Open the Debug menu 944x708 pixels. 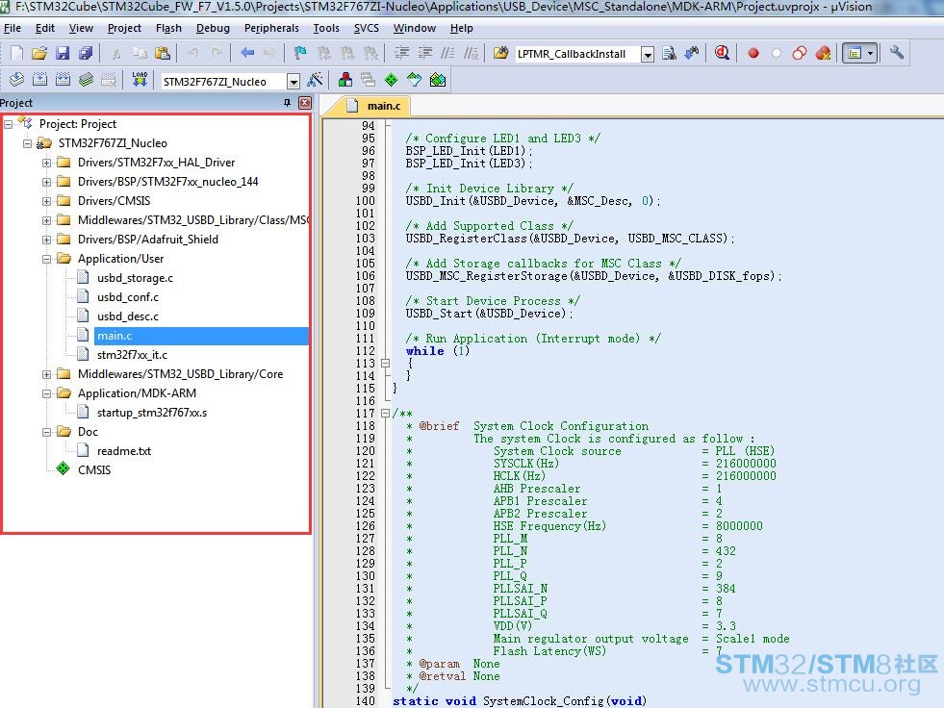pyautogui.click(x=213, y=28)
